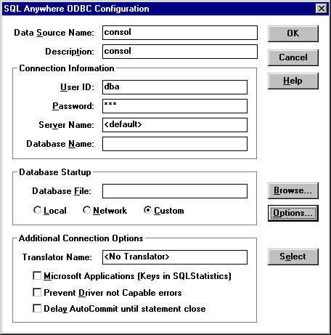Click the empty Database Name field
The height and width of the screenshot is (335, 331).
(x=175, y=144)
